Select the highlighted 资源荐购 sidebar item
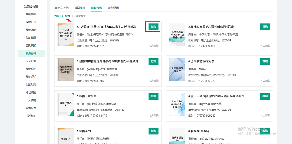Screen dimensions: 292x144 31,53
